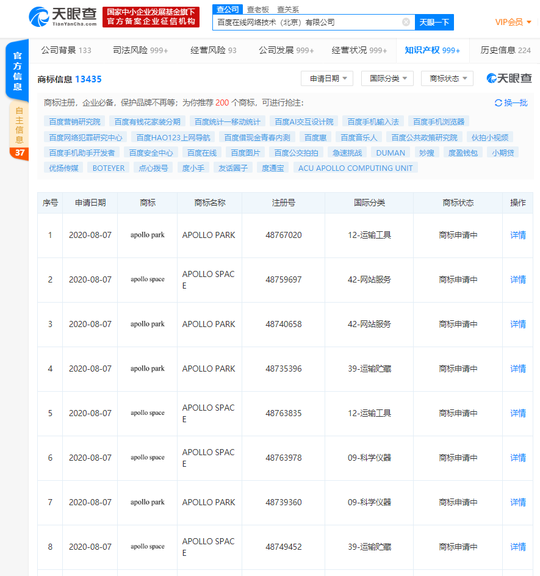The height and width of the screenshot is (576, 540).
Task: Expand the VIP会员 menu
Action: coord(513,22)
